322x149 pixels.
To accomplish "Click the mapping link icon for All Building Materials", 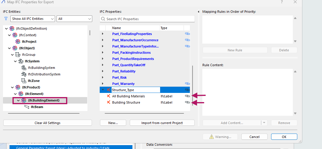I will (x=187, y=96).
